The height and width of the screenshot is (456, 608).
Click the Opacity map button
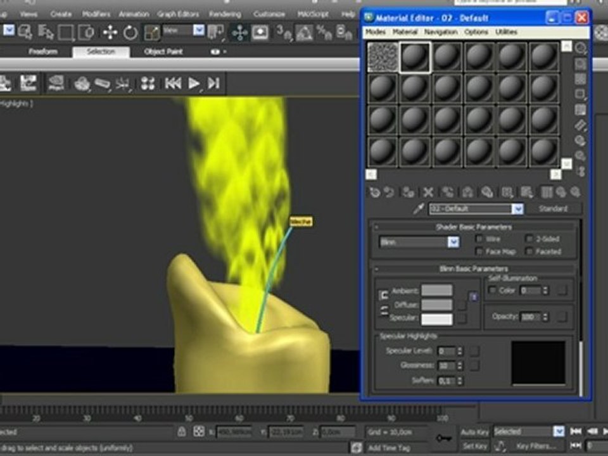click(x=562, y=317)
